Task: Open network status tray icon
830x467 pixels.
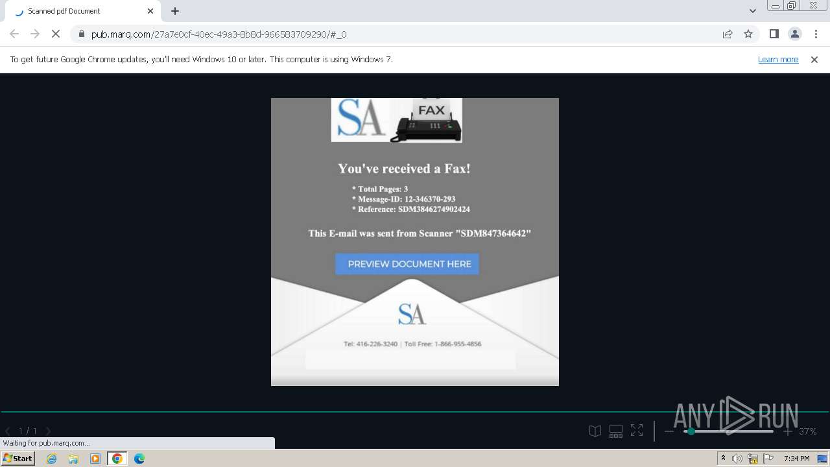Action: [753, 459]
